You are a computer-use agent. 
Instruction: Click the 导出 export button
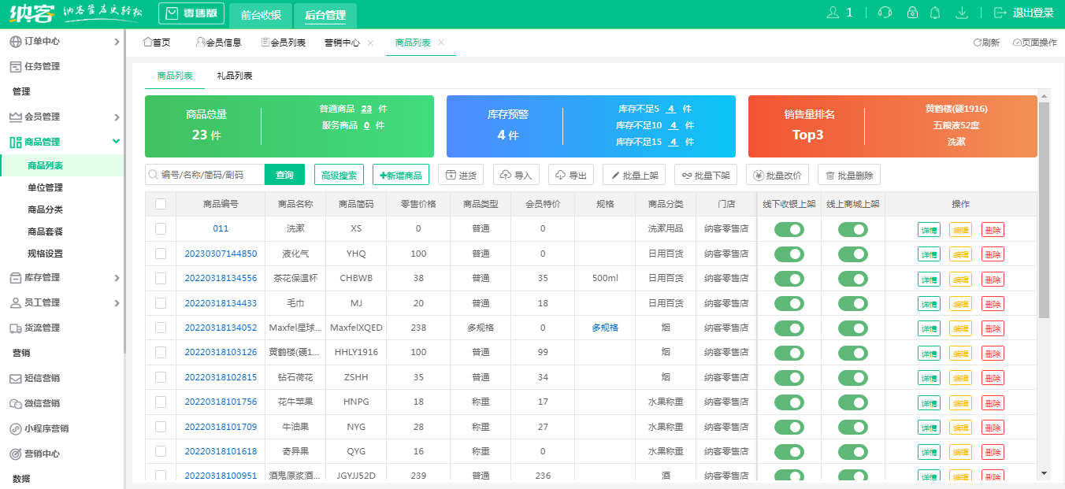[x=570, y=174]
